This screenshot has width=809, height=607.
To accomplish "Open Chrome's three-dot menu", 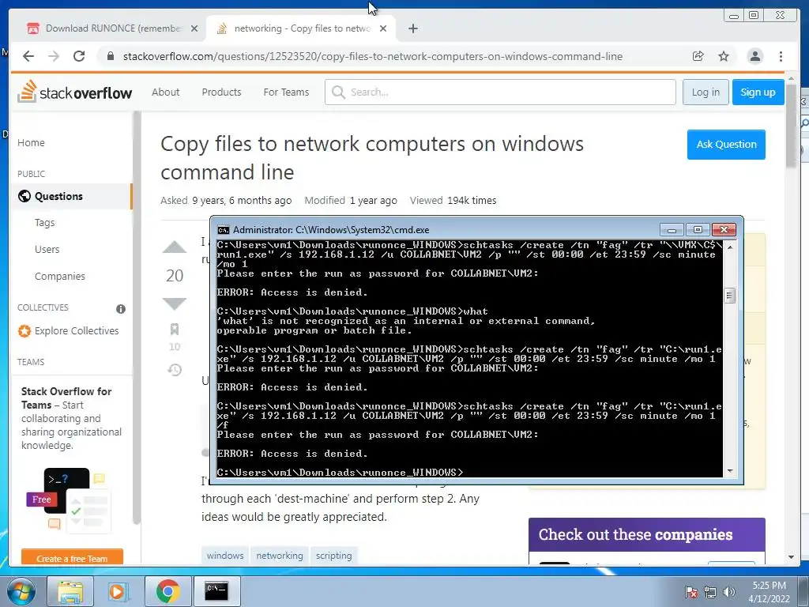I will point(781,56).
